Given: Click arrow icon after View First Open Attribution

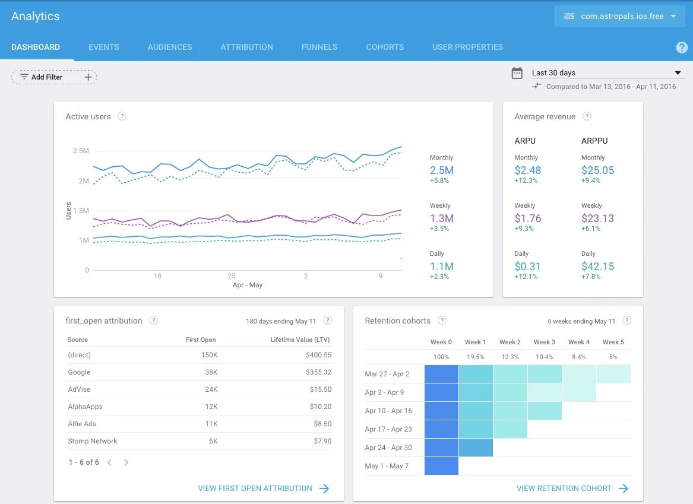Looking at the screenshot, I should (x=324, y=488).
